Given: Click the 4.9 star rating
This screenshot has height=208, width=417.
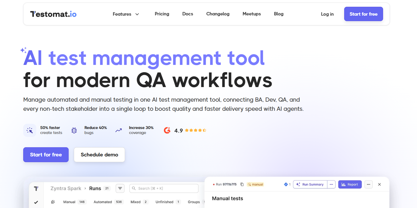Looking at the screenshot, I should (x=190, y=130).
